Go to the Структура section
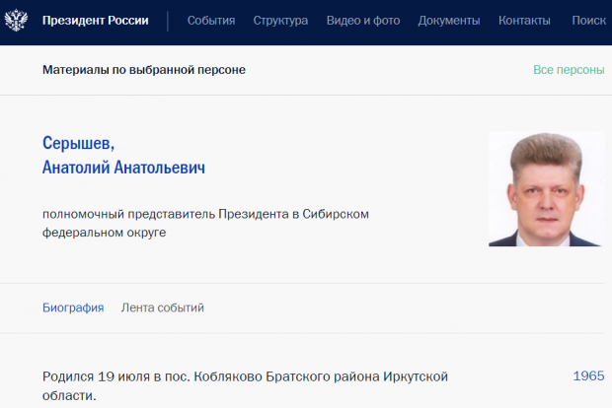The image size is (612, 408). pyautogui.click(x=280, y=21)
